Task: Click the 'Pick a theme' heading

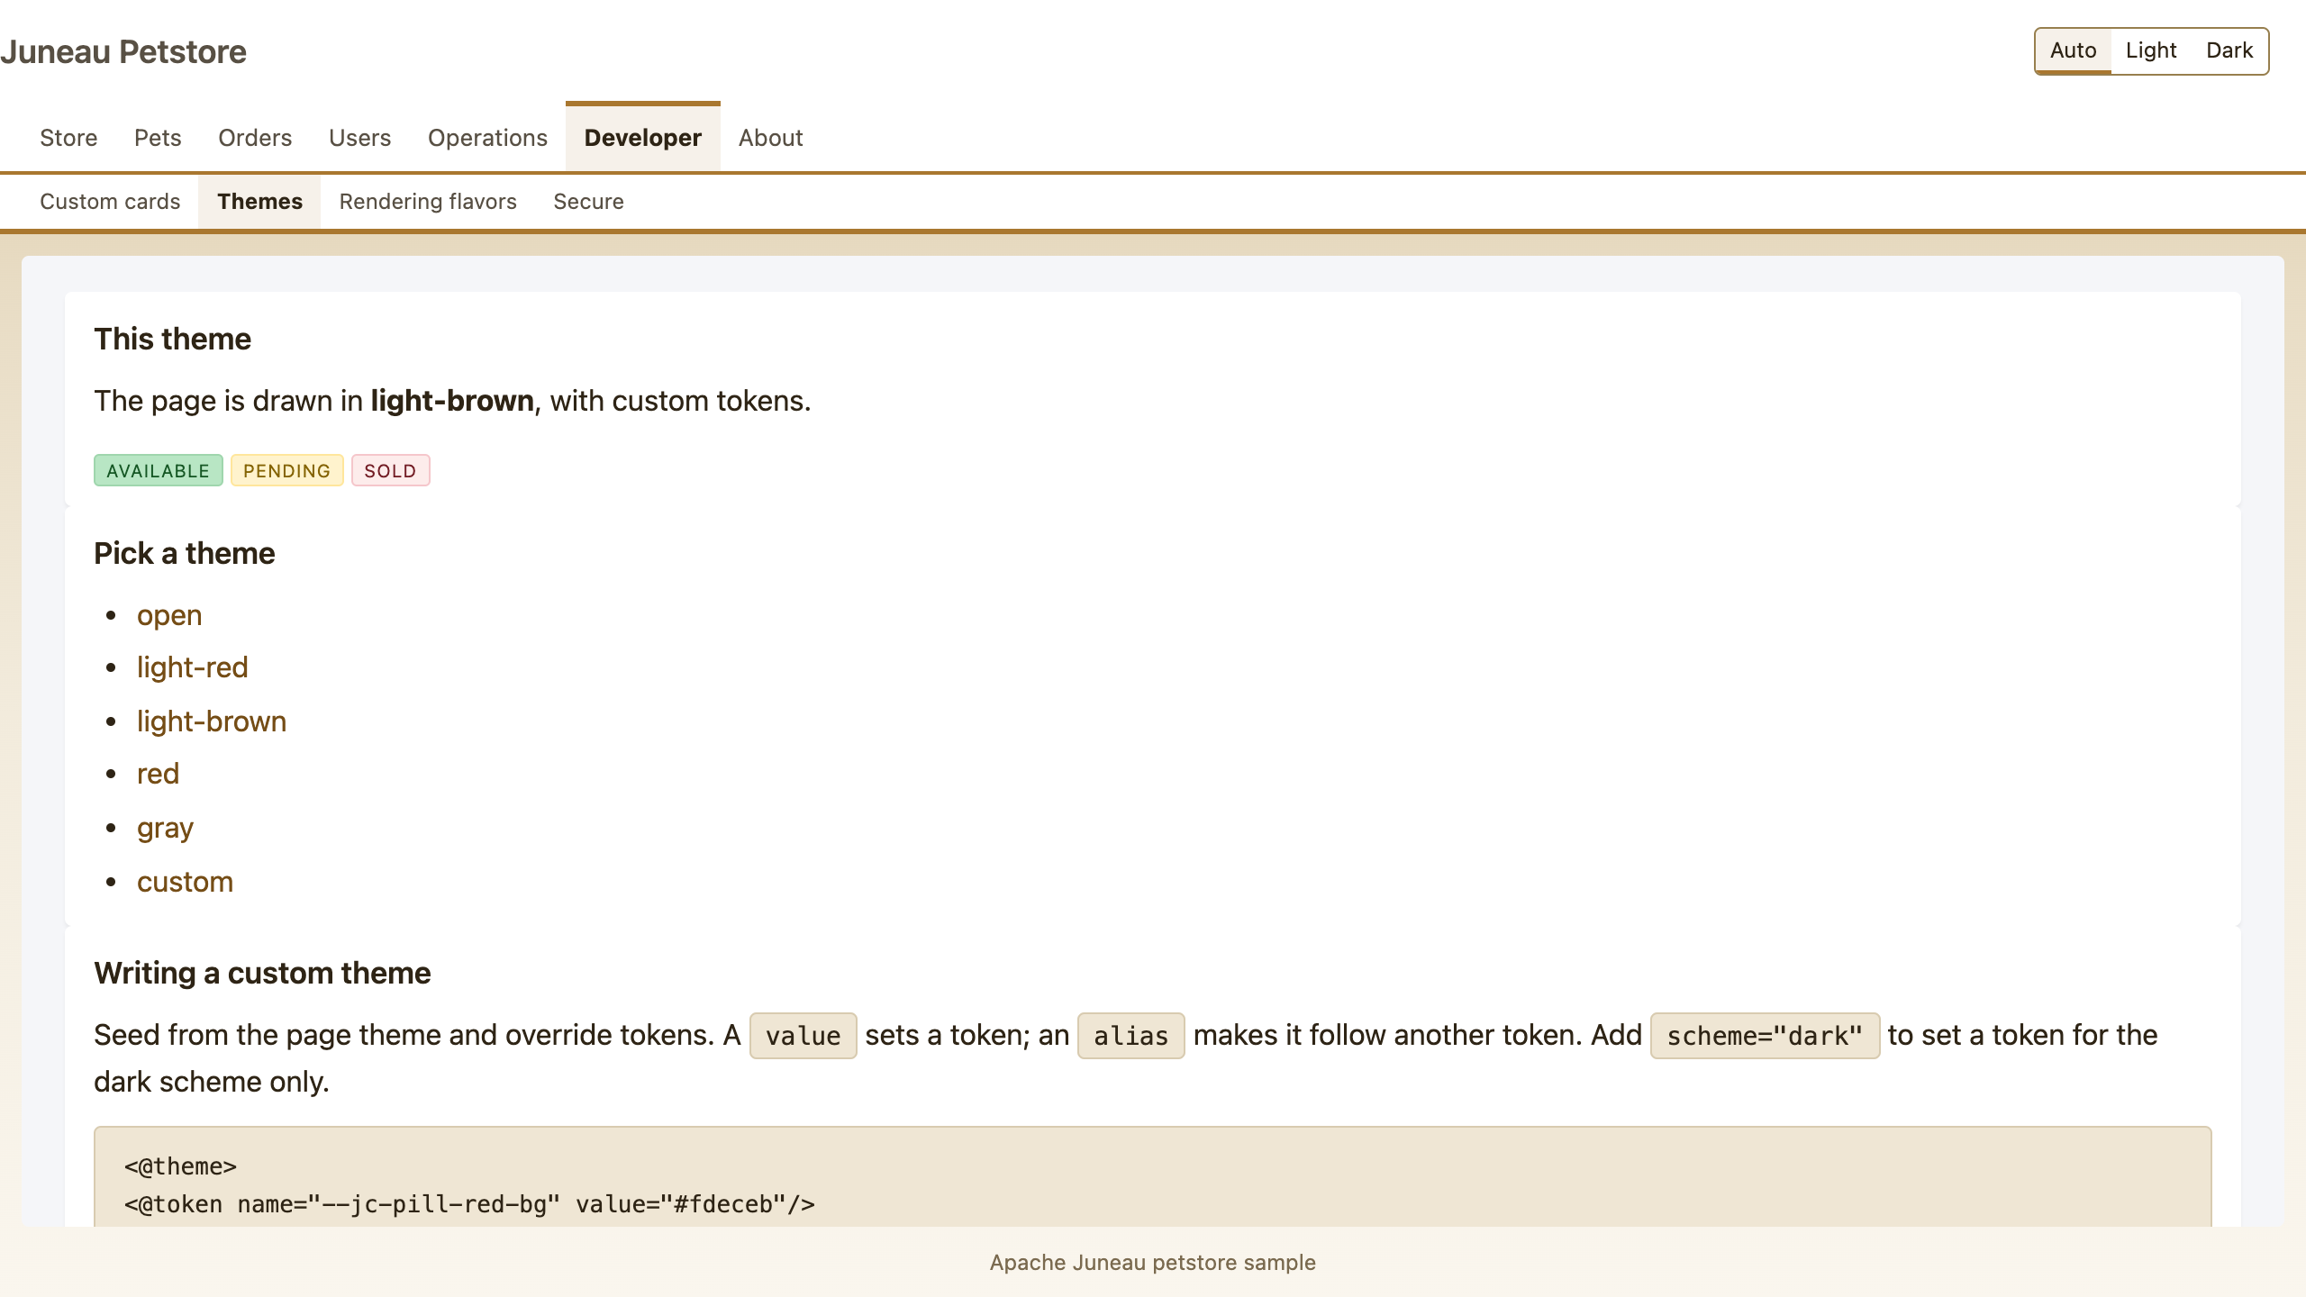Action: coord(185,554)
